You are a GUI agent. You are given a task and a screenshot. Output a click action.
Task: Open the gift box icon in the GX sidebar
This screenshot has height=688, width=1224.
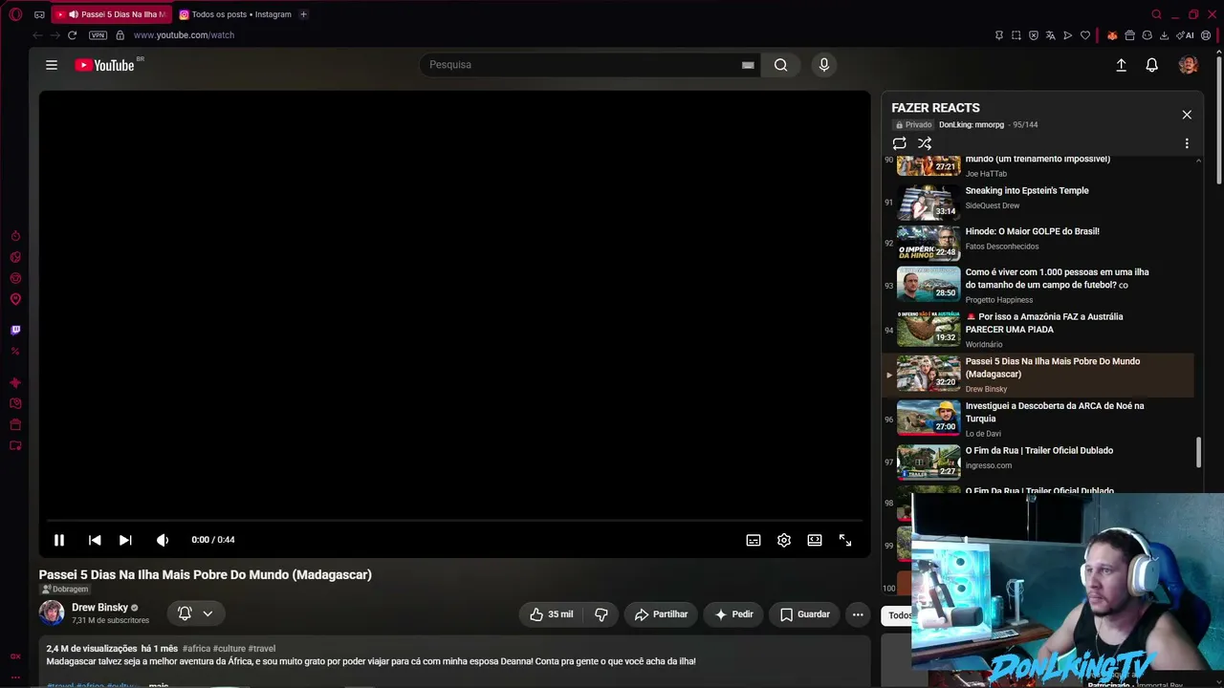pyautogui.click(x=15, y=424)
